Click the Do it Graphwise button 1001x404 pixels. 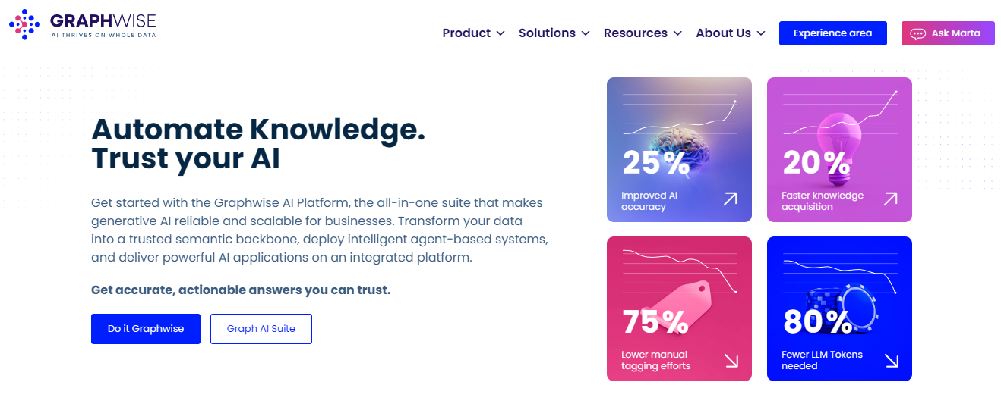coord(146,329)
